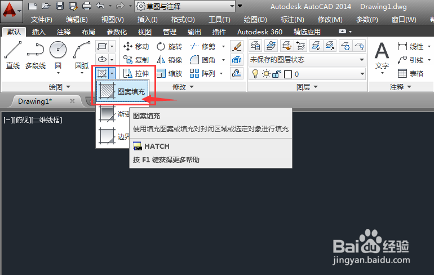This screenshot has width=434, height=275.
Task: Expand the 修改 panel
Action: 183,87
